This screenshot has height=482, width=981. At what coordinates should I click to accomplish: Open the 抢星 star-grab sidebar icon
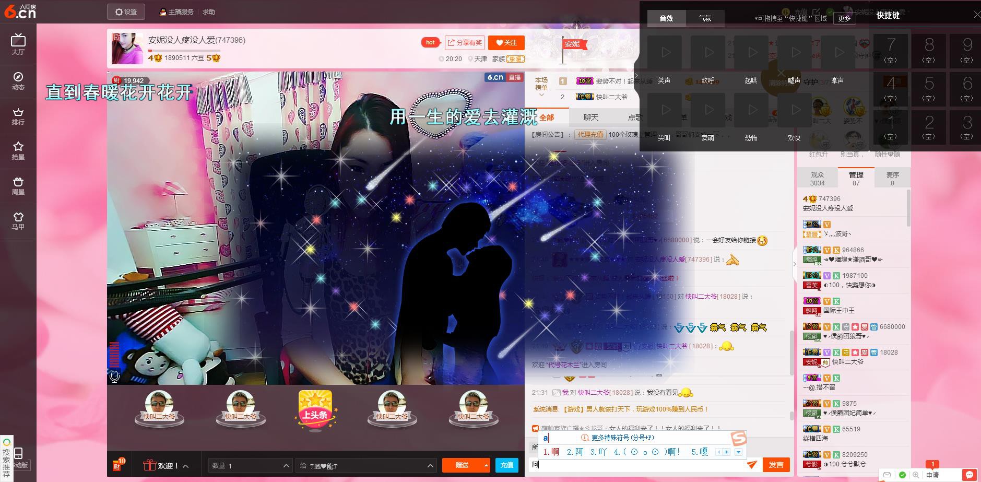point(18,150)
